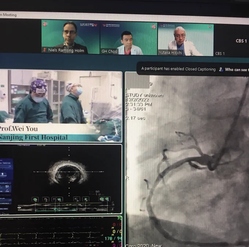Screen dimensions: 249x247
Task: Select Yutaka Hikichi's video tile
Action: click(186, 40)
